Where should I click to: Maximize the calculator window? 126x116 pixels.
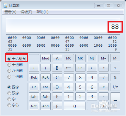(x=108, y=6)
